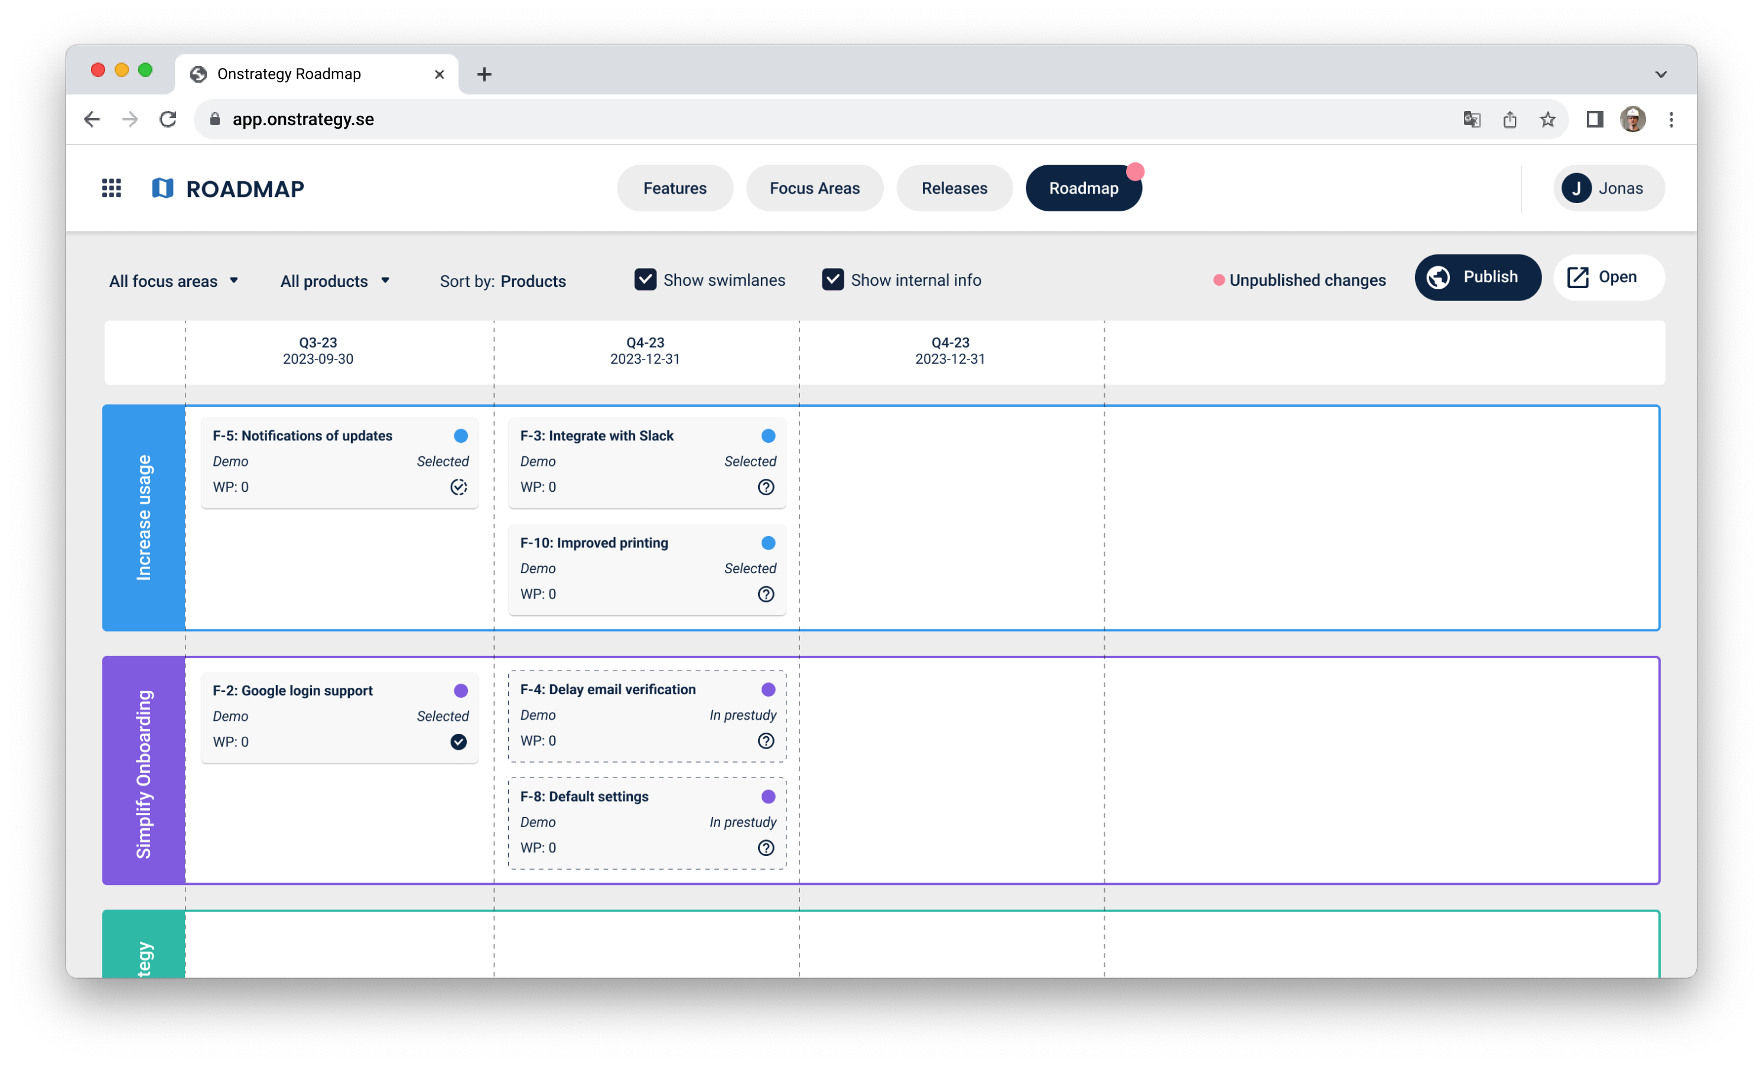1763x1065 pixels.
Task: Click the purple dot on F-4 card
Action: click(x=767, y=690)
